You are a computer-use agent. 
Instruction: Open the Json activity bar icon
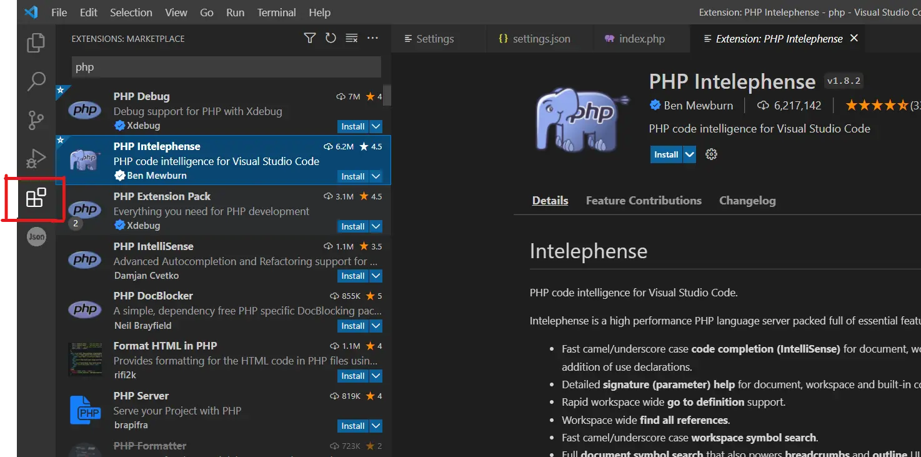pos(36,236)
